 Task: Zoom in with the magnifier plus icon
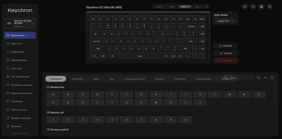point(258,78)
